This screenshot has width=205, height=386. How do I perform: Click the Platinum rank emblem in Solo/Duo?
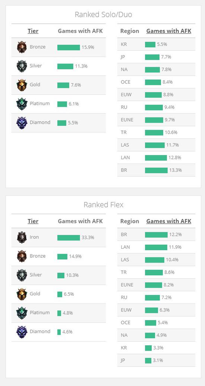point(22,104)
